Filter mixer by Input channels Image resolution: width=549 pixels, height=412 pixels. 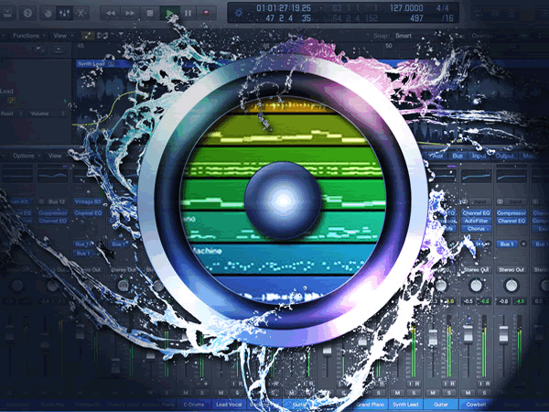[479, 156]
